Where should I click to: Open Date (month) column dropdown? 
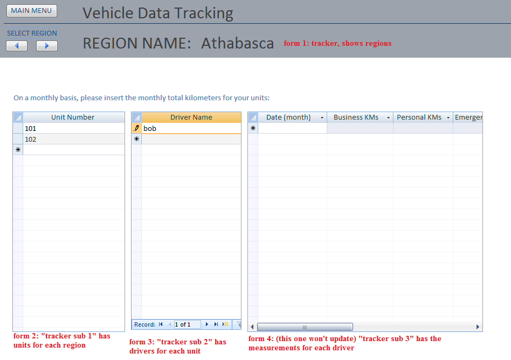(322, 117)
